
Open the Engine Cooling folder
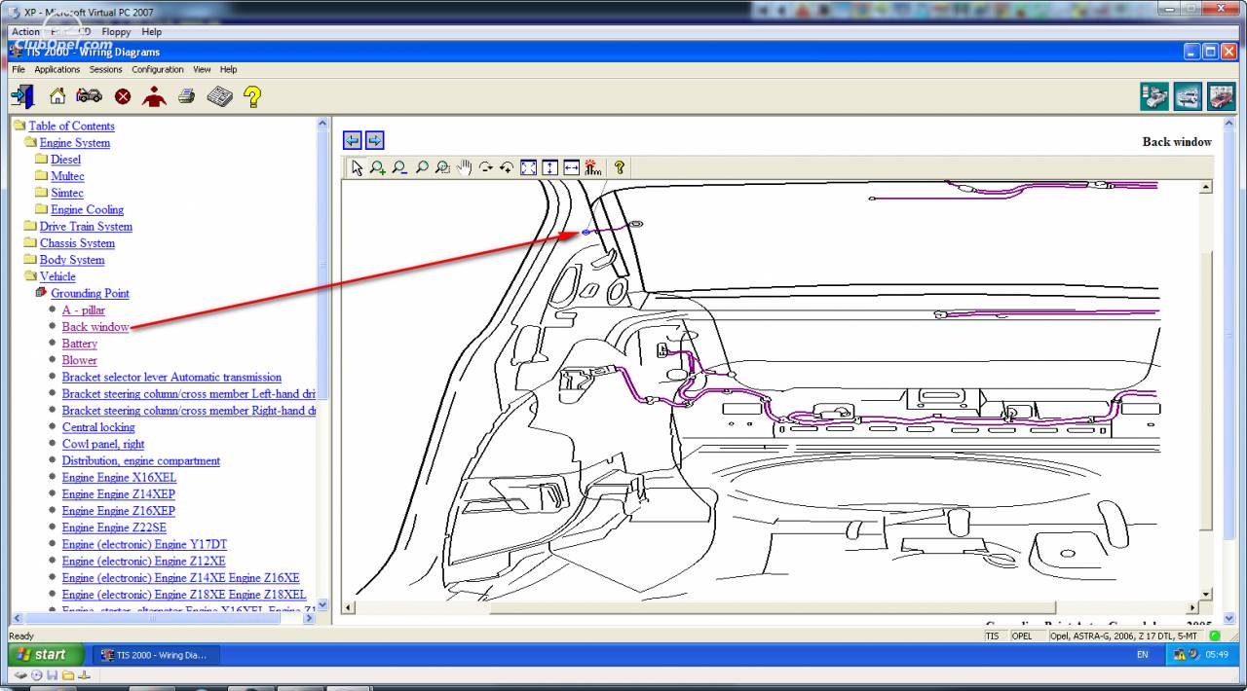click(88, 209)
